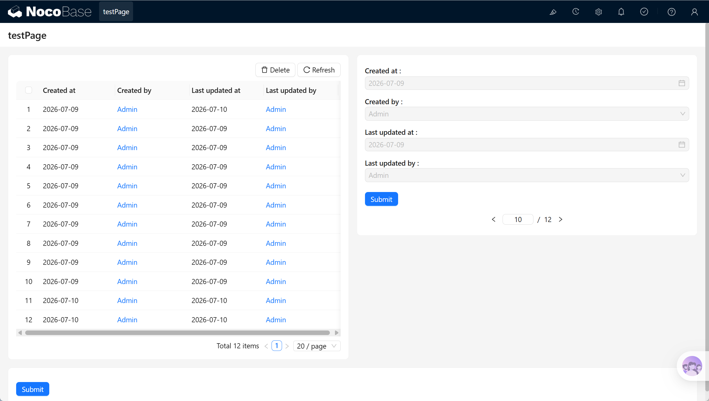Open Created by Admin link in row 1

point(127,109)
